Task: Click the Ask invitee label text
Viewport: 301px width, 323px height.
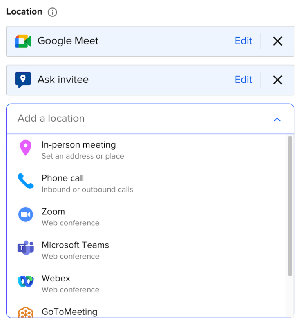Action: (63, 80)
